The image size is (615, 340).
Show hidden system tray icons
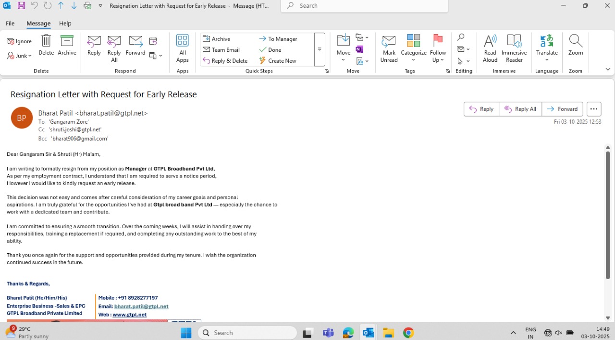point(513,333)
